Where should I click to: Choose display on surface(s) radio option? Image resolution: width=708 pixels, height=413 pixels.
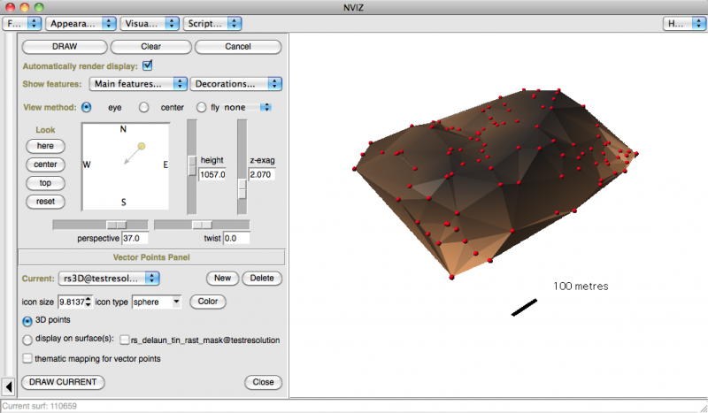point(27,339)
